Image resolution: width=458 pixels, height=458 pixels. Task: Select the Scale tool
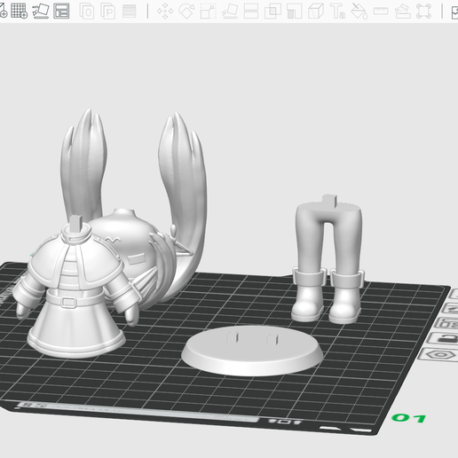pos(209,12)
